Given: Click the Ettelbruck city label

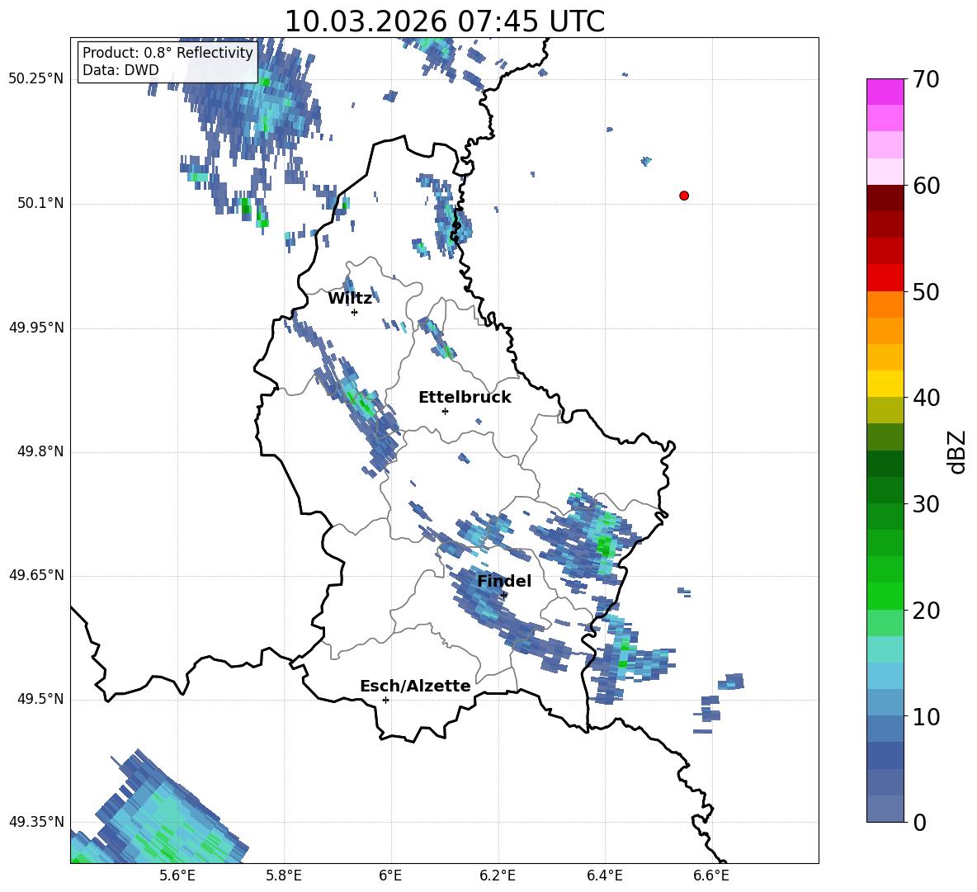Looking at the screenshot, I should pos(465,398).
